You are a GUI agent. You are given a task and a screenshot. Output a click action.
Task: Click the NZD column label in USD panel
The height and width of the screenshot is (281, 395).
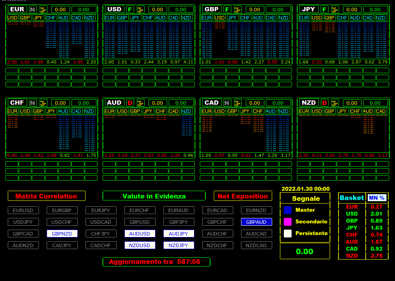(x=186, y=18)
